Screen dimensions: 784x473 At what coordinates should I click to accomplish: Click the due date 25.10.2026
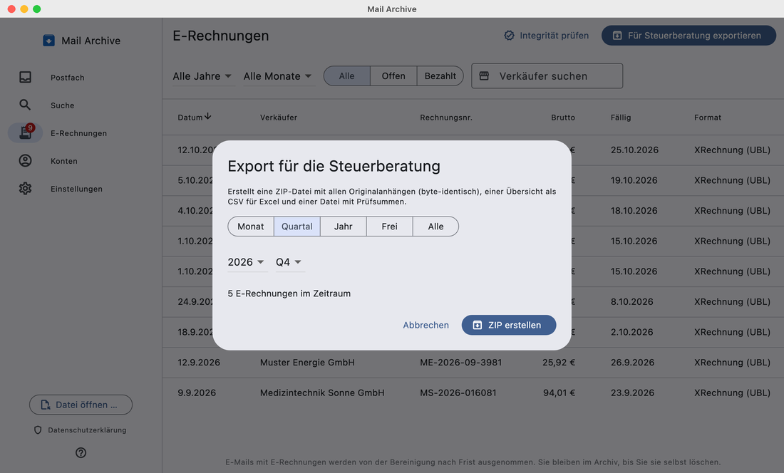click(634, 150)
